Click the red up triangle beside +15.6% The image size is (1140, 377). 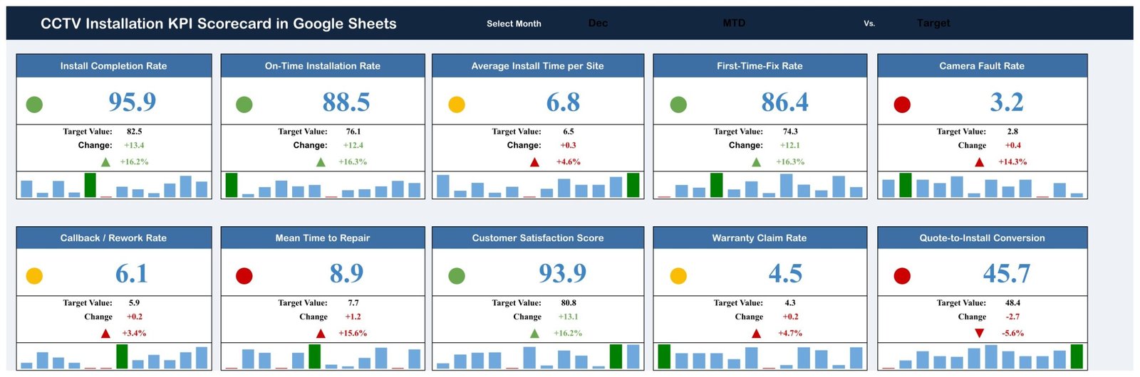click(x=321, y=334)
